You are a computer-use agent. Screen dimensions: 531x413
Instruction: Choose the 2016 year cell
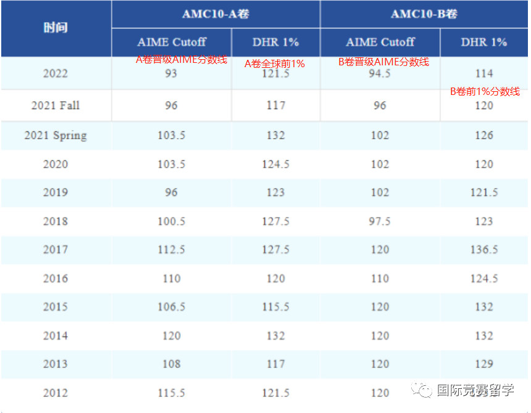(x=56, y=279)
